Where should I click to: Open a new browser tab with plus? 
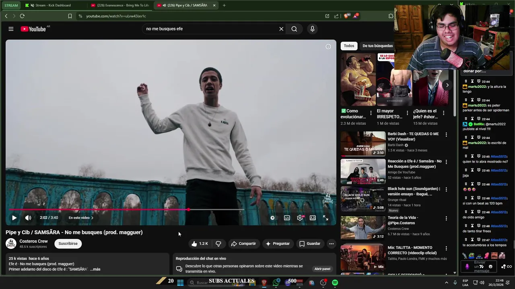coord(224,5)
